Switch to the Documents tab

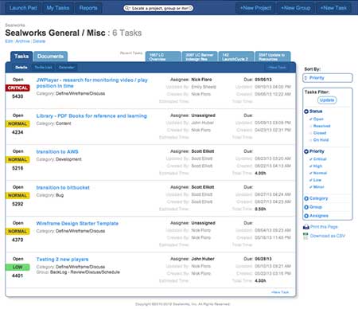coord(50,57)
